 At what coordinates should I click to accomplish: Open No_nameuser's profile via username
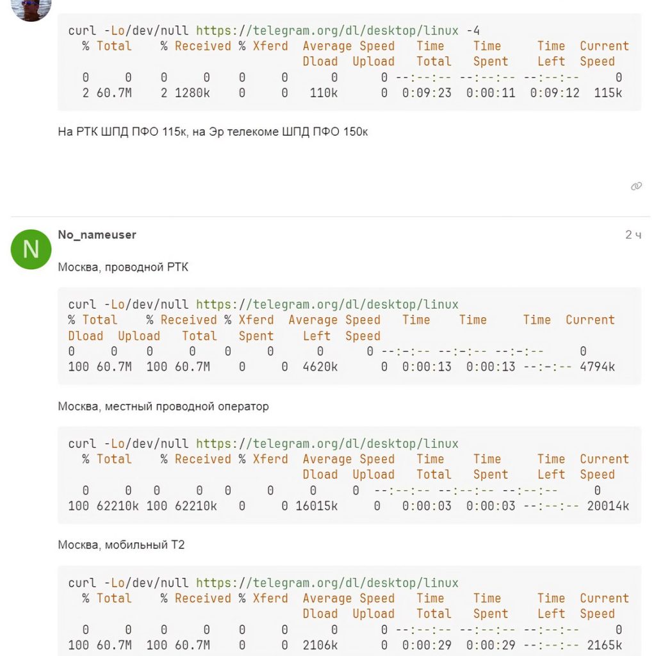coord(97,234)
